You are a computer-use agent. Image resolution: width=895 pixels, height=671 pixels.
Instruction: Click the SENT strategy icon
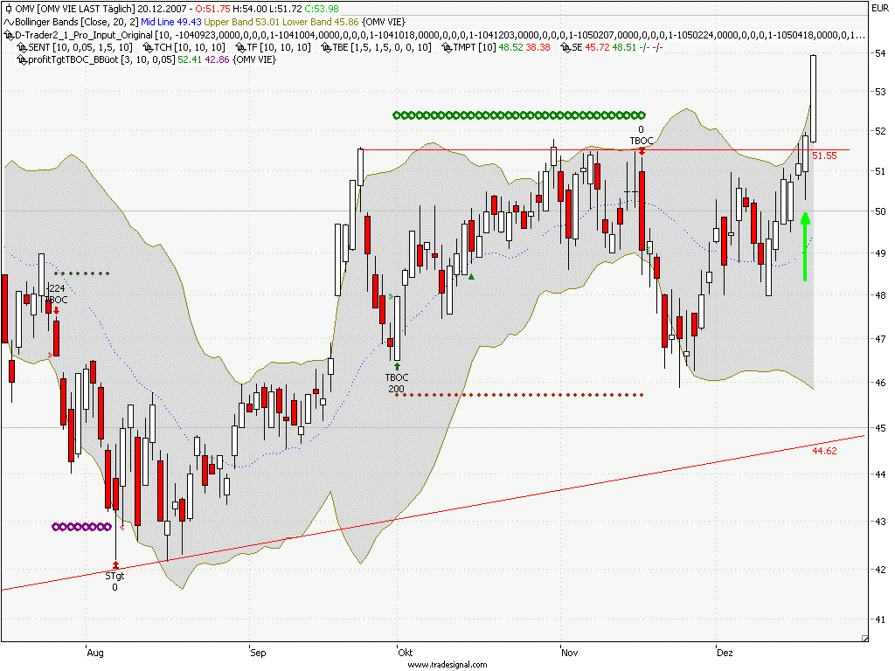[x=22, y=47]
